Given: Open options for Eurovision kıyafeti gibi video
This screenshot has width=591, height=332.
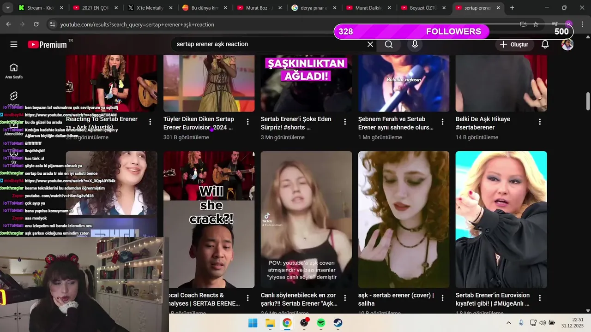Looking at the screenshot, I should 540,298.
